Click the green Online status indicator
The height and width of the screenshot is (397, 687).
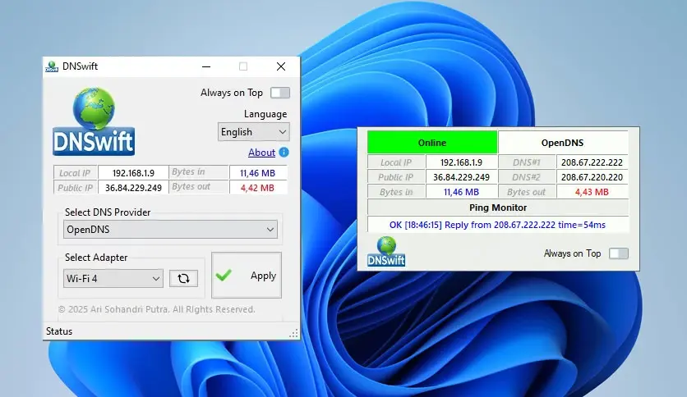tap(432, 143)
